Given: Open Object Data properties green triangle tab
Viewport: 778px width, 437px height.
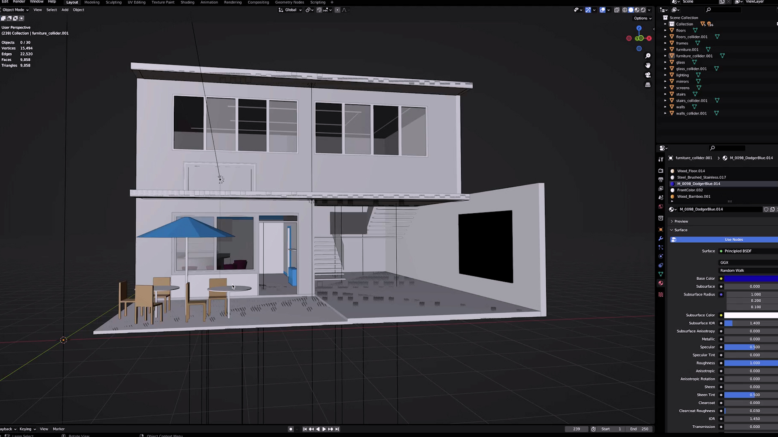Looking at the screenshot, I should pyautogui.click(x=661, y=274).
